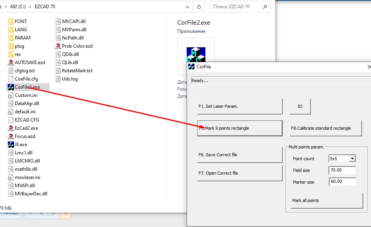Expand the address bar history dropdown chevron
371x227 pixels.
pos(187,7)
